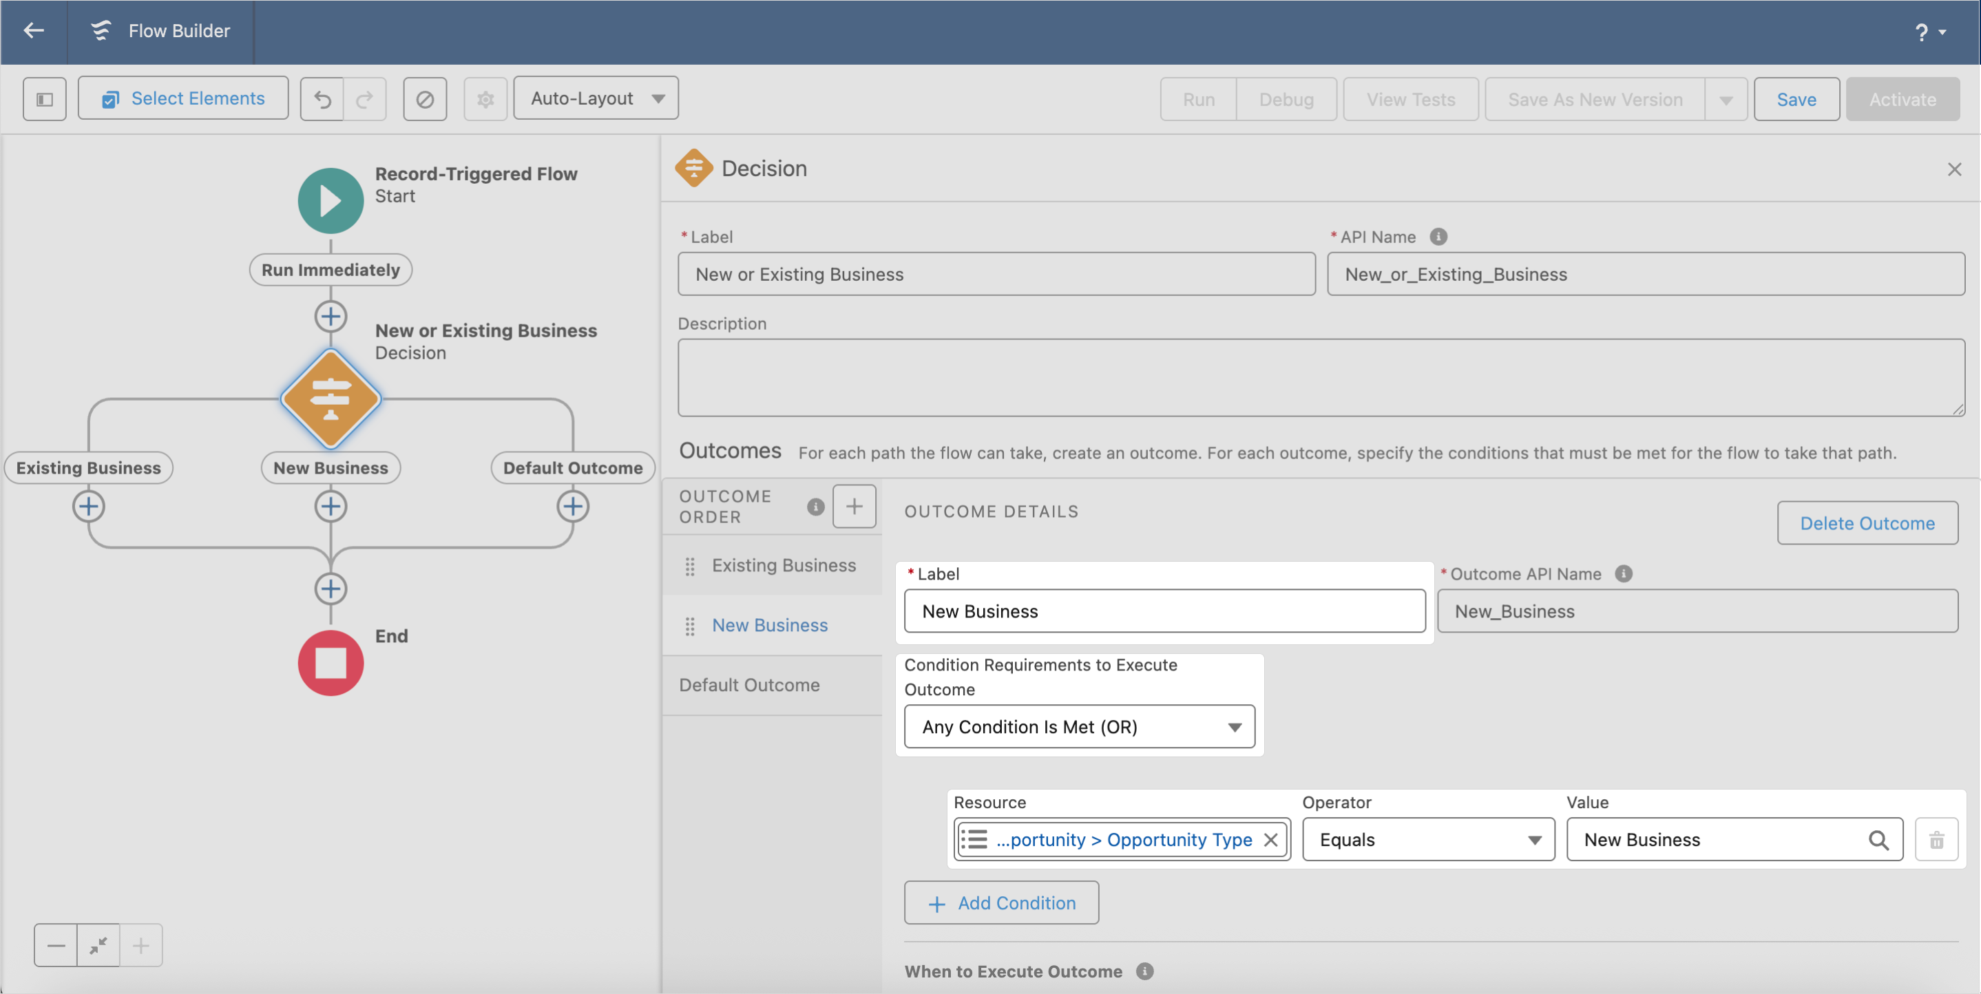This screenshot has width=1981, height=994.
Task: Select Existing Business in outcome order
Action: point(783,566)
